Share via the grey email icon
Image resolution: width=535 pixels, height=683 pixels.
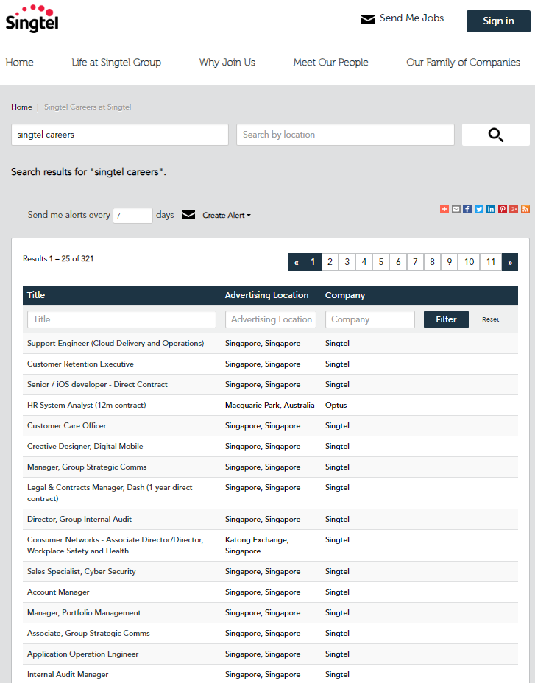tap(456, 209)
